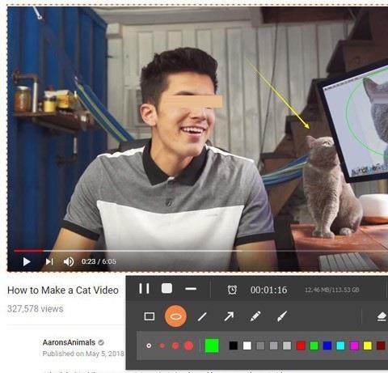Pick the magenta color swatch
This screenshot has width=388, height=373.
354,345
